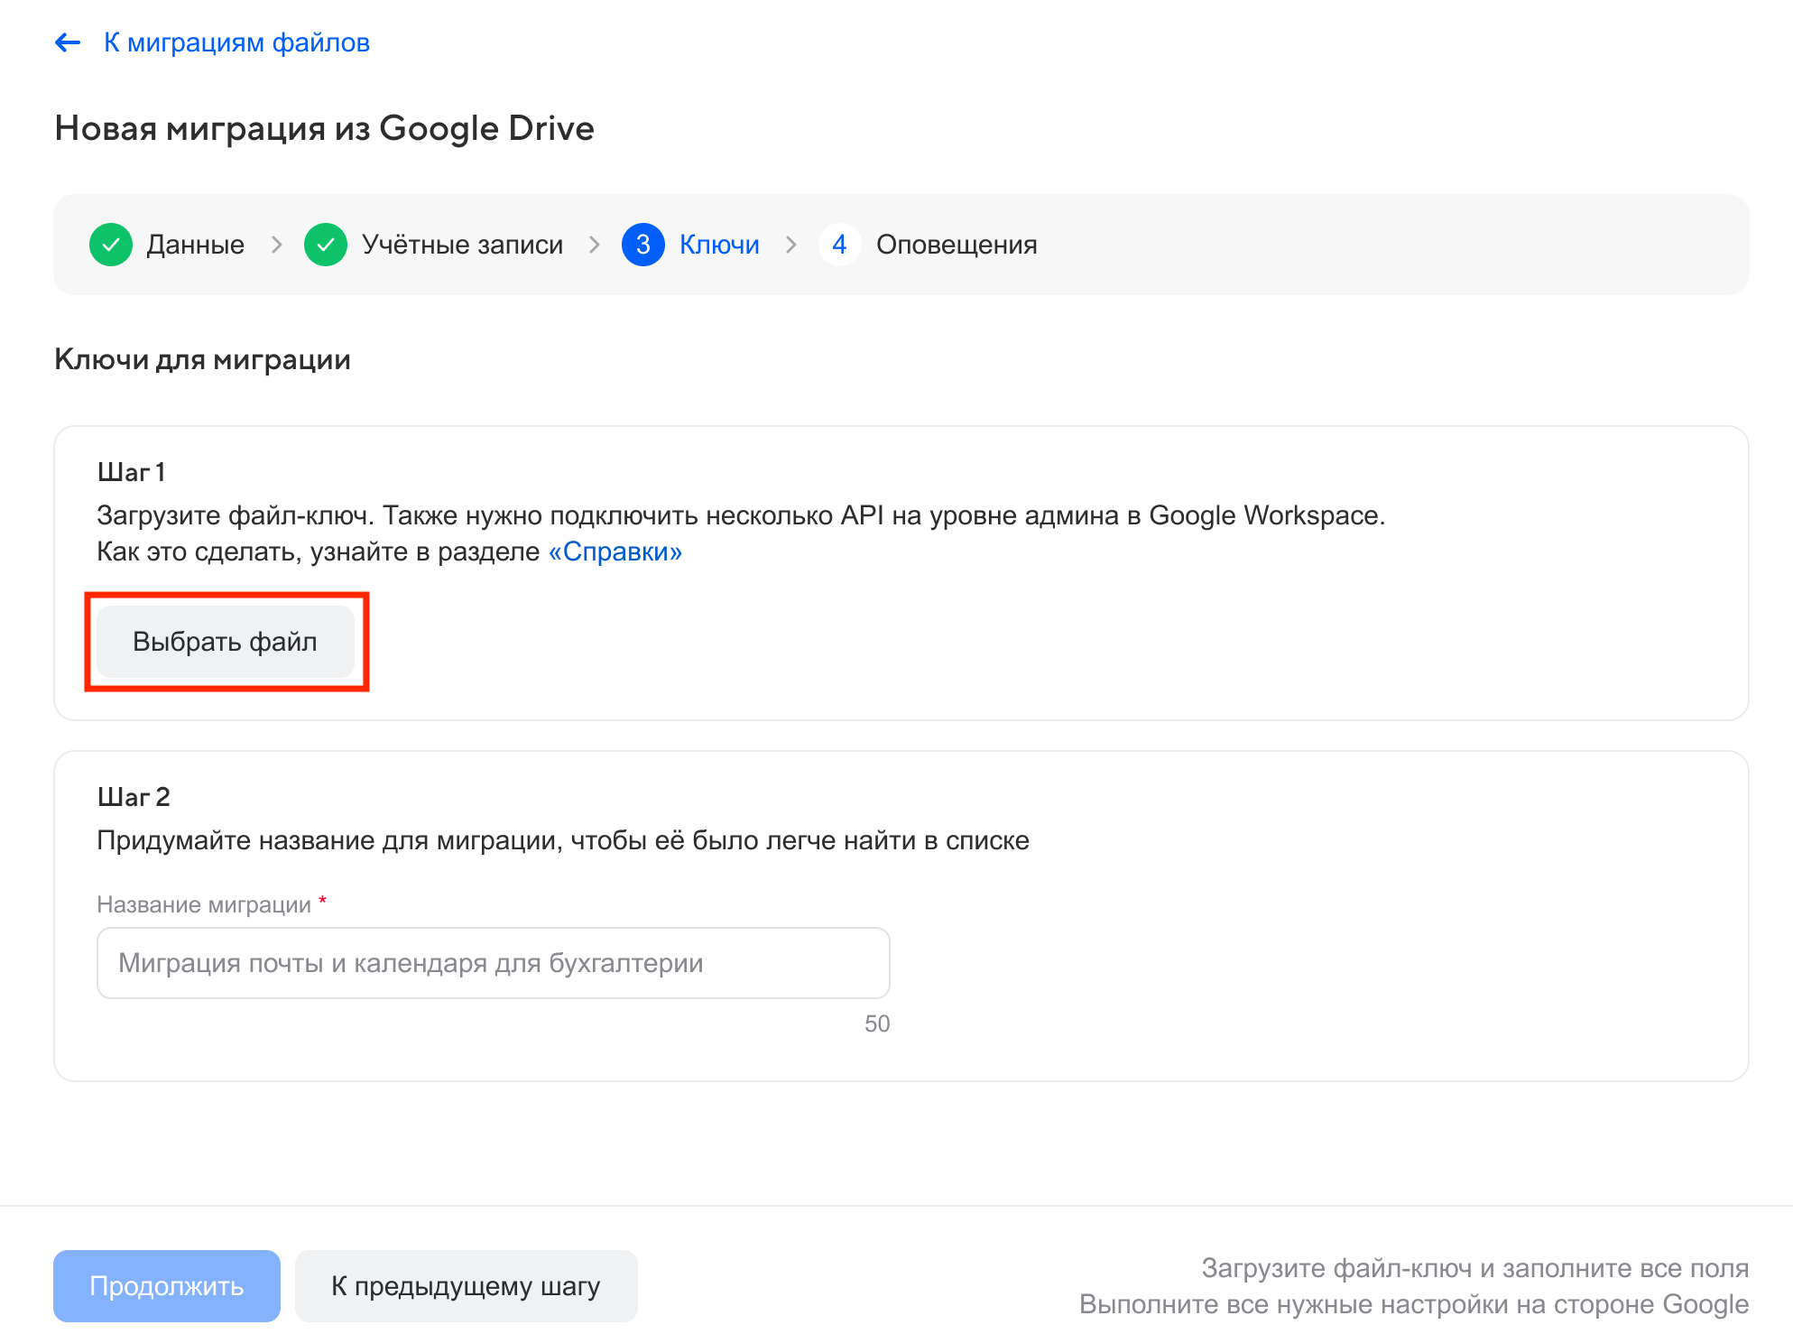Follow К миграциям файлов link
Viewport: 1793px width, 1334px height.
point(236,42)
